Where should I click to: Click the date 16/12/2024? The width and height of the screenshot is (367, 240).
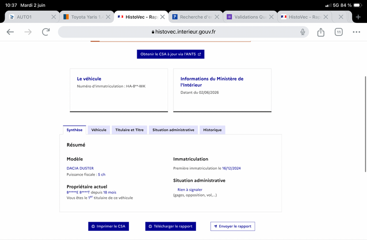(x=231, y=168)
